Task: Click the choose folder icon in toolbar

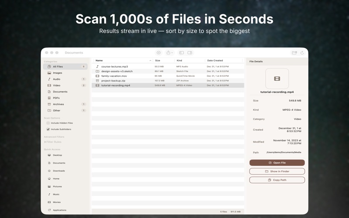Action: click(294, 53)
